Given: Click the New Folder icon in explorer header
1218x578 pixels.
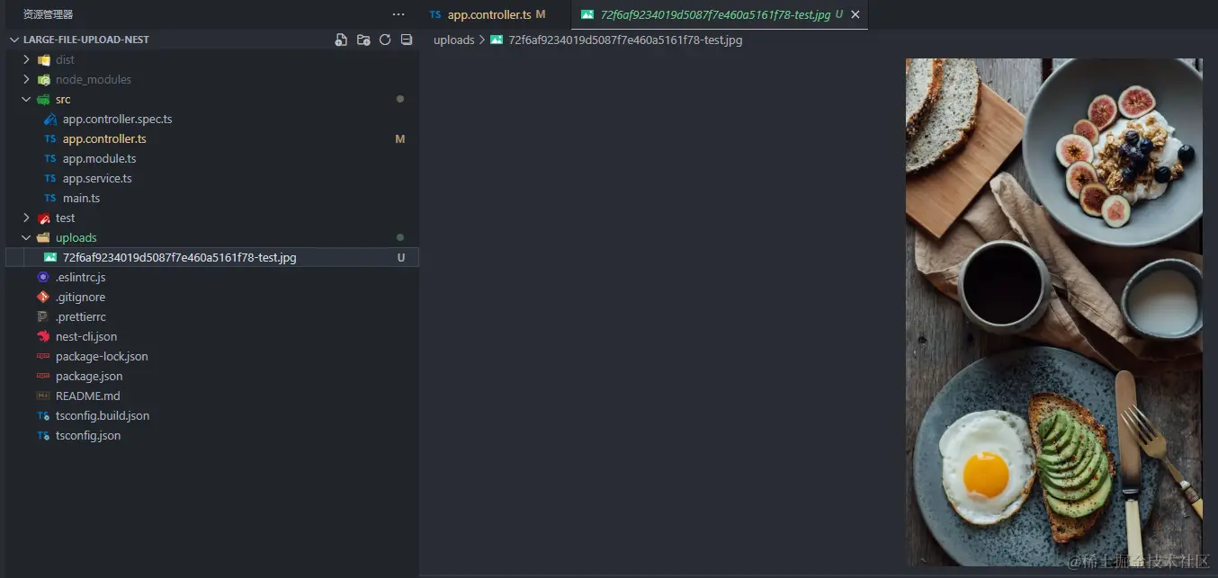Looking at the screenshot, I should pos(363,40).
